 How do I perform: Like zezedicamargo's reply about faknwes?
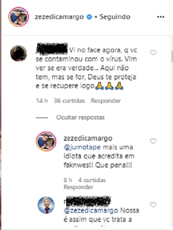click(x=153, y=141)
